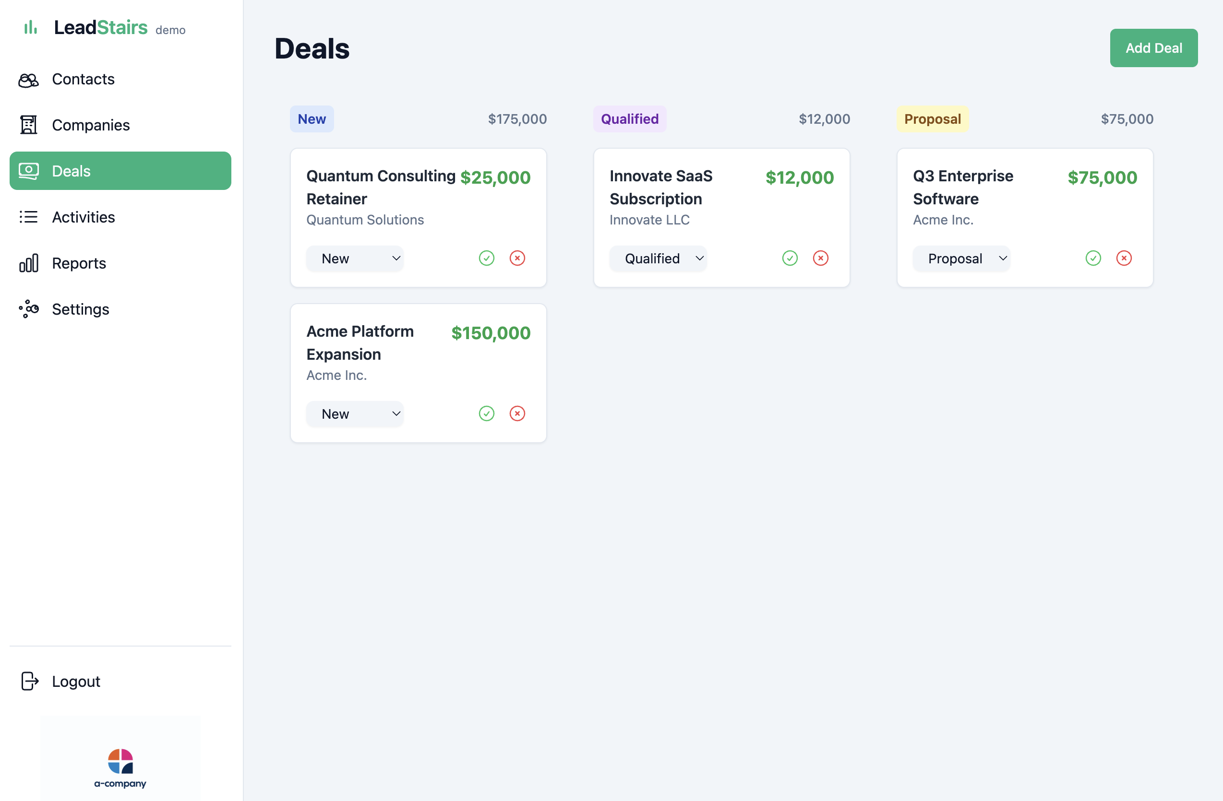The height and width of the screenshot is (801, 1223).
Task: Expand Proposal stage dropdown on Q3 Enterprise
Action: click(x=961, y=259)
